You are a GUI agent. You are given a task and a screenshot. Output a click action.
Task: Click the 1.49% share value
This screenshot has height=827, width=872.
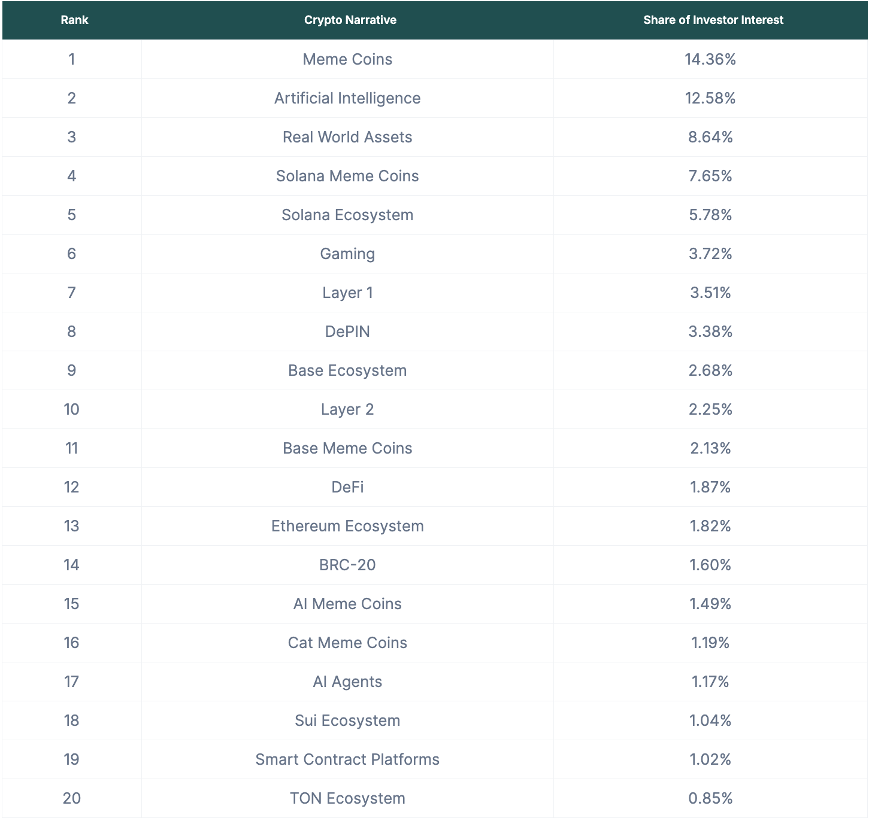(710, 604)
